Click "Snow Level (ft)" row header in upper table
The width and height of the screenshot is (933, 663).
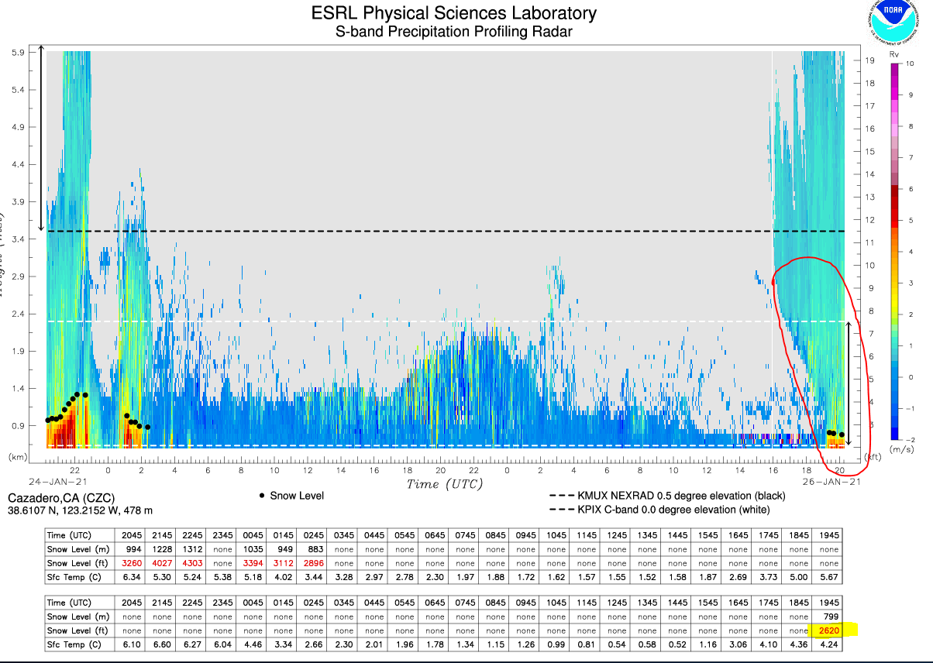click(x=78, y=563)
